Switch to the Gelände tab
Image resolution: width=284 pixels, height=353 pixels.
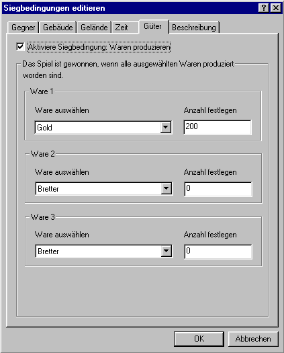(94, 28)
